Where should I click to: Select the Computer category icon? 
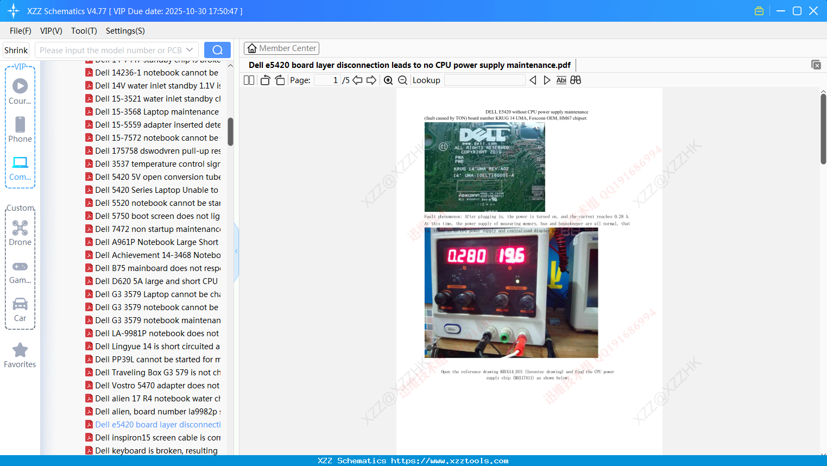pyautogui.click(x=20, y=162)
